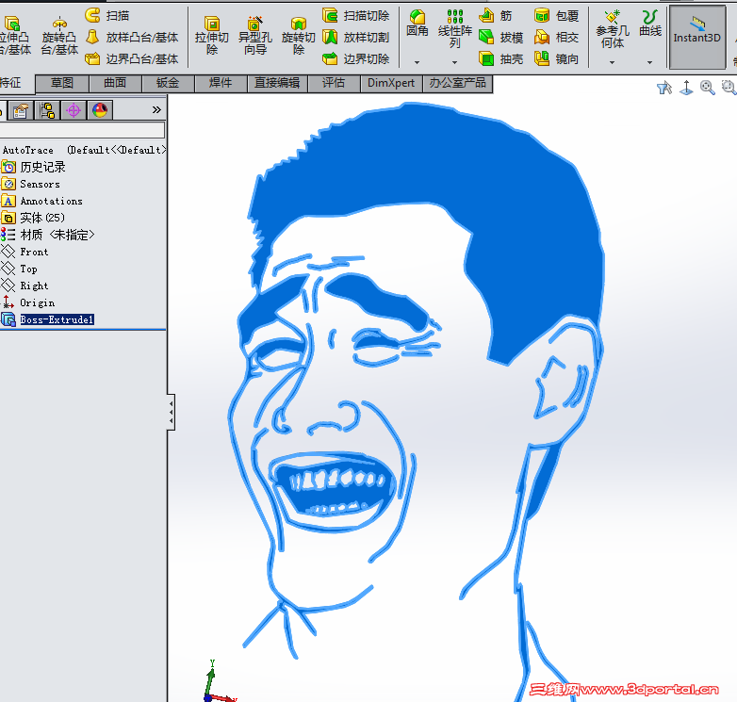The width and height of the screenshot is (737, 702).
Task: Select the History (历史记录) tree item
Action: click(x=34, y=167)
